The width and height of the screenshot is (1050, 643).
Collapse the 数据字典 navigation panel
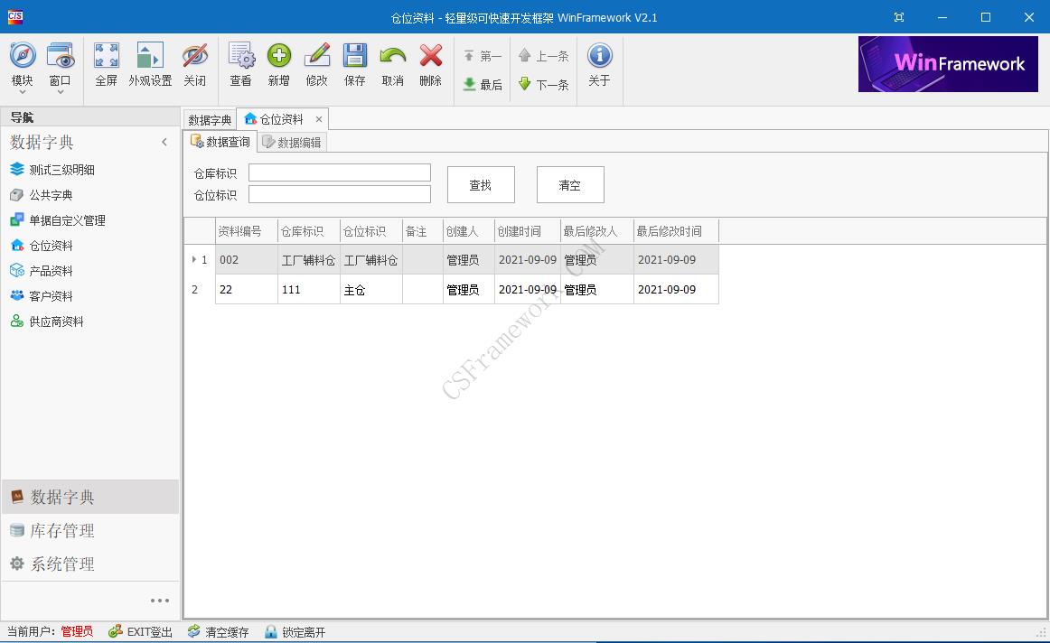pyautogui.click(x=164, y=142)
